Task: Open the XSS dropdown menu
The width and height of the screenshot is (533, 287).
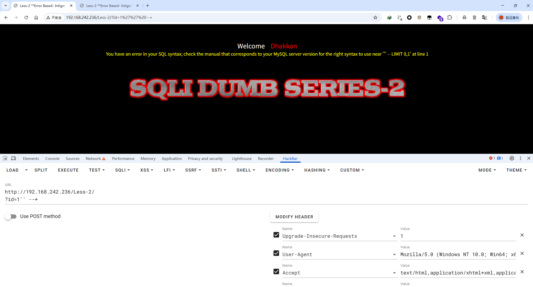Action: [x=147, y=170]
